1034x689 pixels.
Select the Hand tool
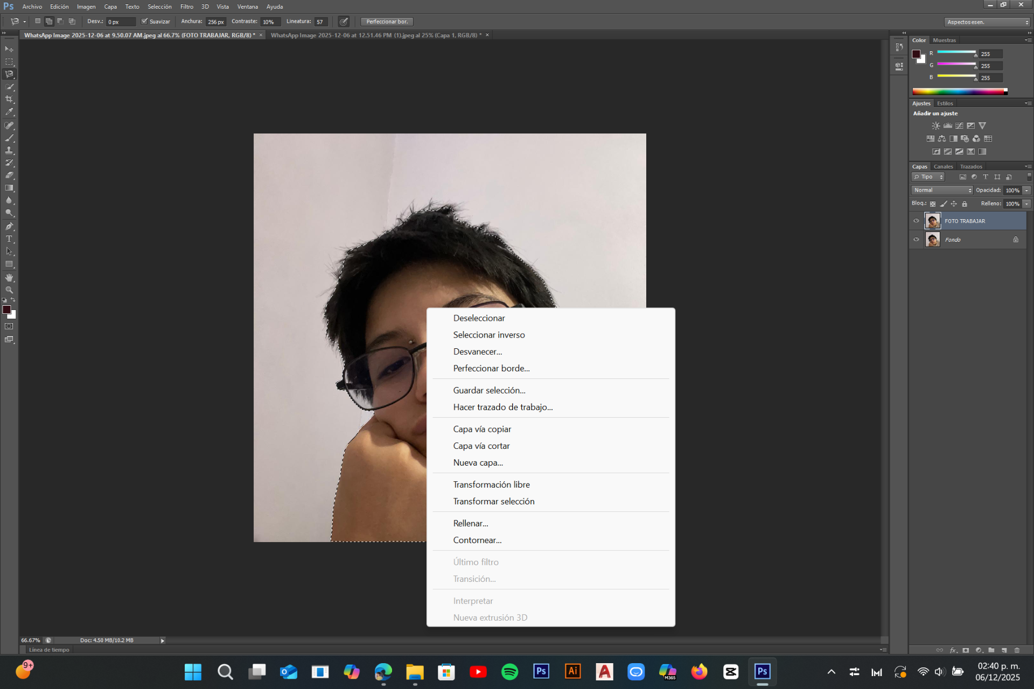coord(9,278)
